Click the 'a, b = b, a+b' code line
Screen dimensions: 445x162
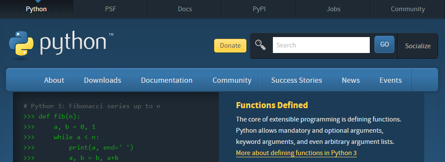click(71, 158)
